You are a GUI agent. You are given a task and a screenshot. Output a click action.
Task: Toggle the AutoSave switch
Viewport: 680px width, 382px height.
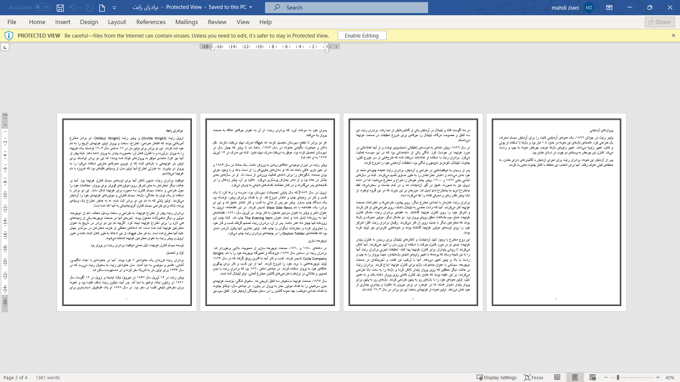pyautogui.click(x=43, y=7)
